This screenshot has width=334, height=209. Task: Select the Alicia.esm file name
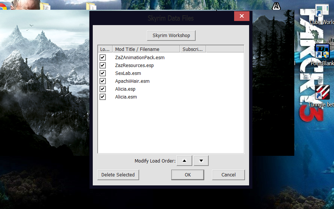click(x=126, y=97)
